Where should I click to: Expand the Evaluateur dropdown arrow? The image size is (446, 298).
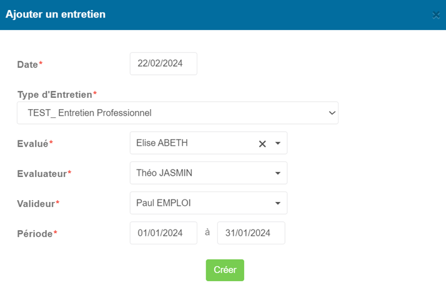278,173
